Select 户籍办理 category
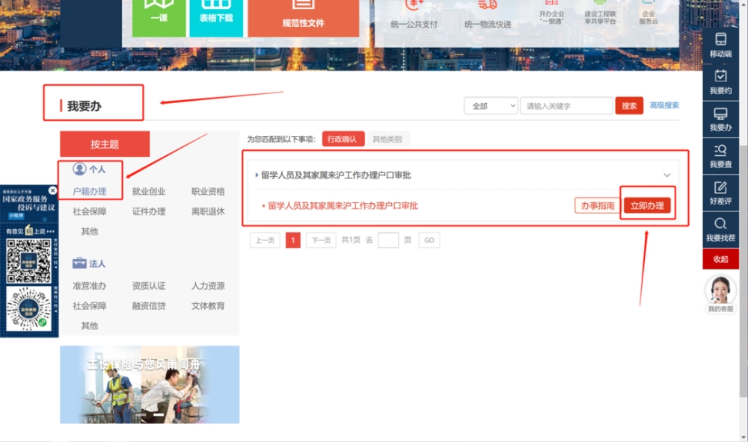The height and width of the screenshot is (442, 748). [x=90, y=191]
